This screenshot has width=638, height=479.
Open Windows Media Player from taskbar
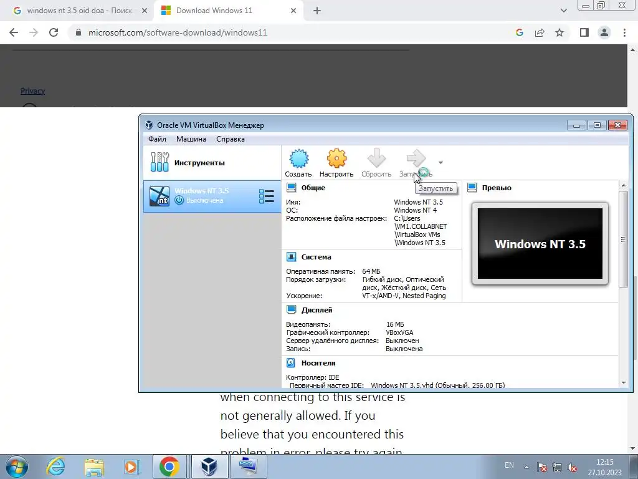(x=131, y=467)
